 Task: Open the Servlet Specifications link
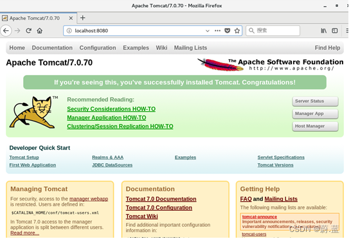click(281, 157)
